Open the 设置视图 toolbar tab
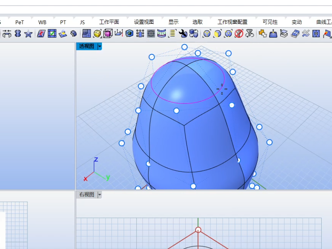This screenshot has height=249, width=332. pos(144,22)
